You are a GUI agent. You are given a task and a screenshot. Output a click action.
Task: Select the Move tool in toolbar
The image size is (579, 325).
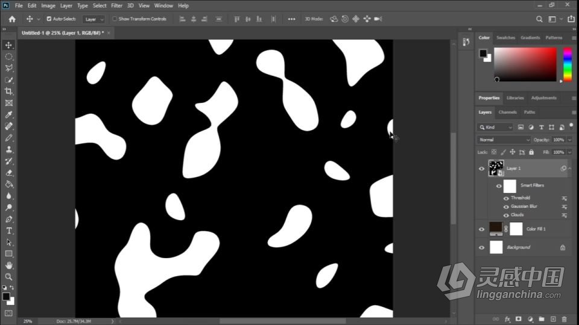pos(8,45)
